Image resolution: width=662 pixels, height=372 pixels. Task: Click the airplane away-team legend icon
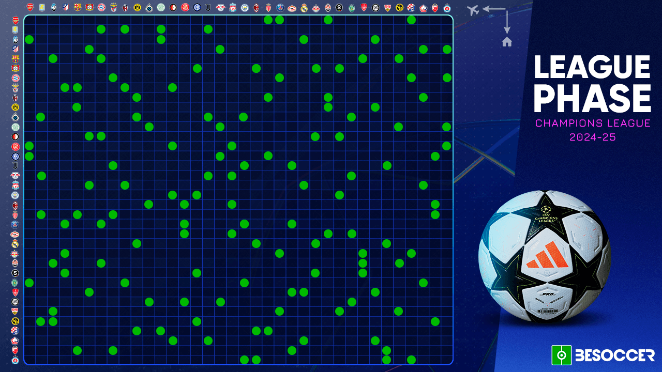click(473, 10)
